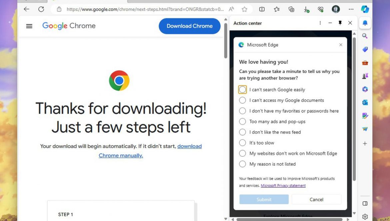Screen dimensions: 390x221
Task: Pin the Action center pane
Action: pyautogui.click(x=340, y=23)
